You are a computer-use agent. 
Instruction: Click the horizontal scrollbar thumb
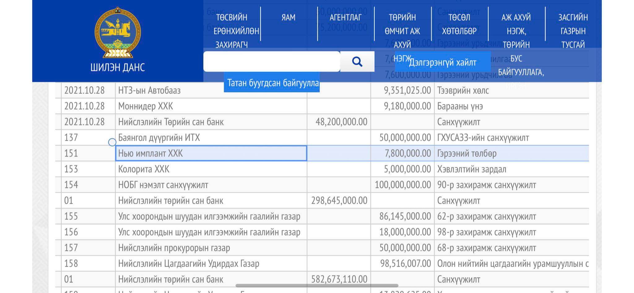click(x=317, y=286)
